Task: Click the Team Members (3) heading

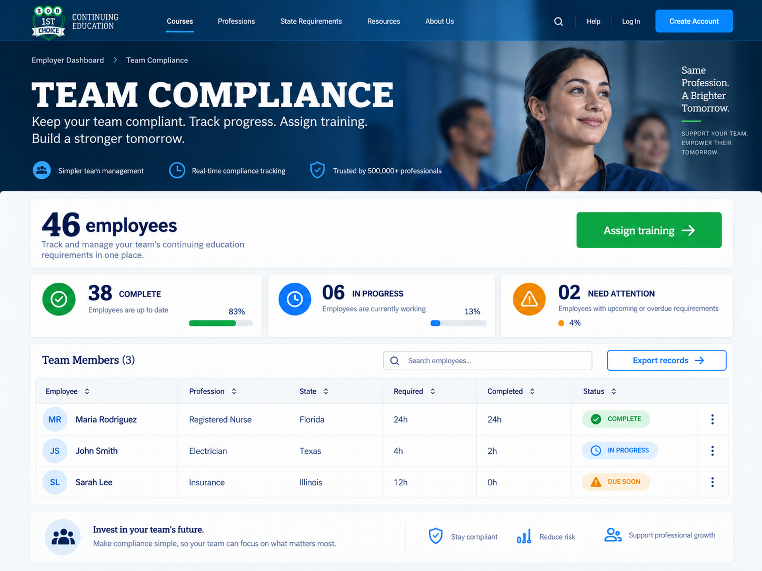Action: (x=88, y=360)
